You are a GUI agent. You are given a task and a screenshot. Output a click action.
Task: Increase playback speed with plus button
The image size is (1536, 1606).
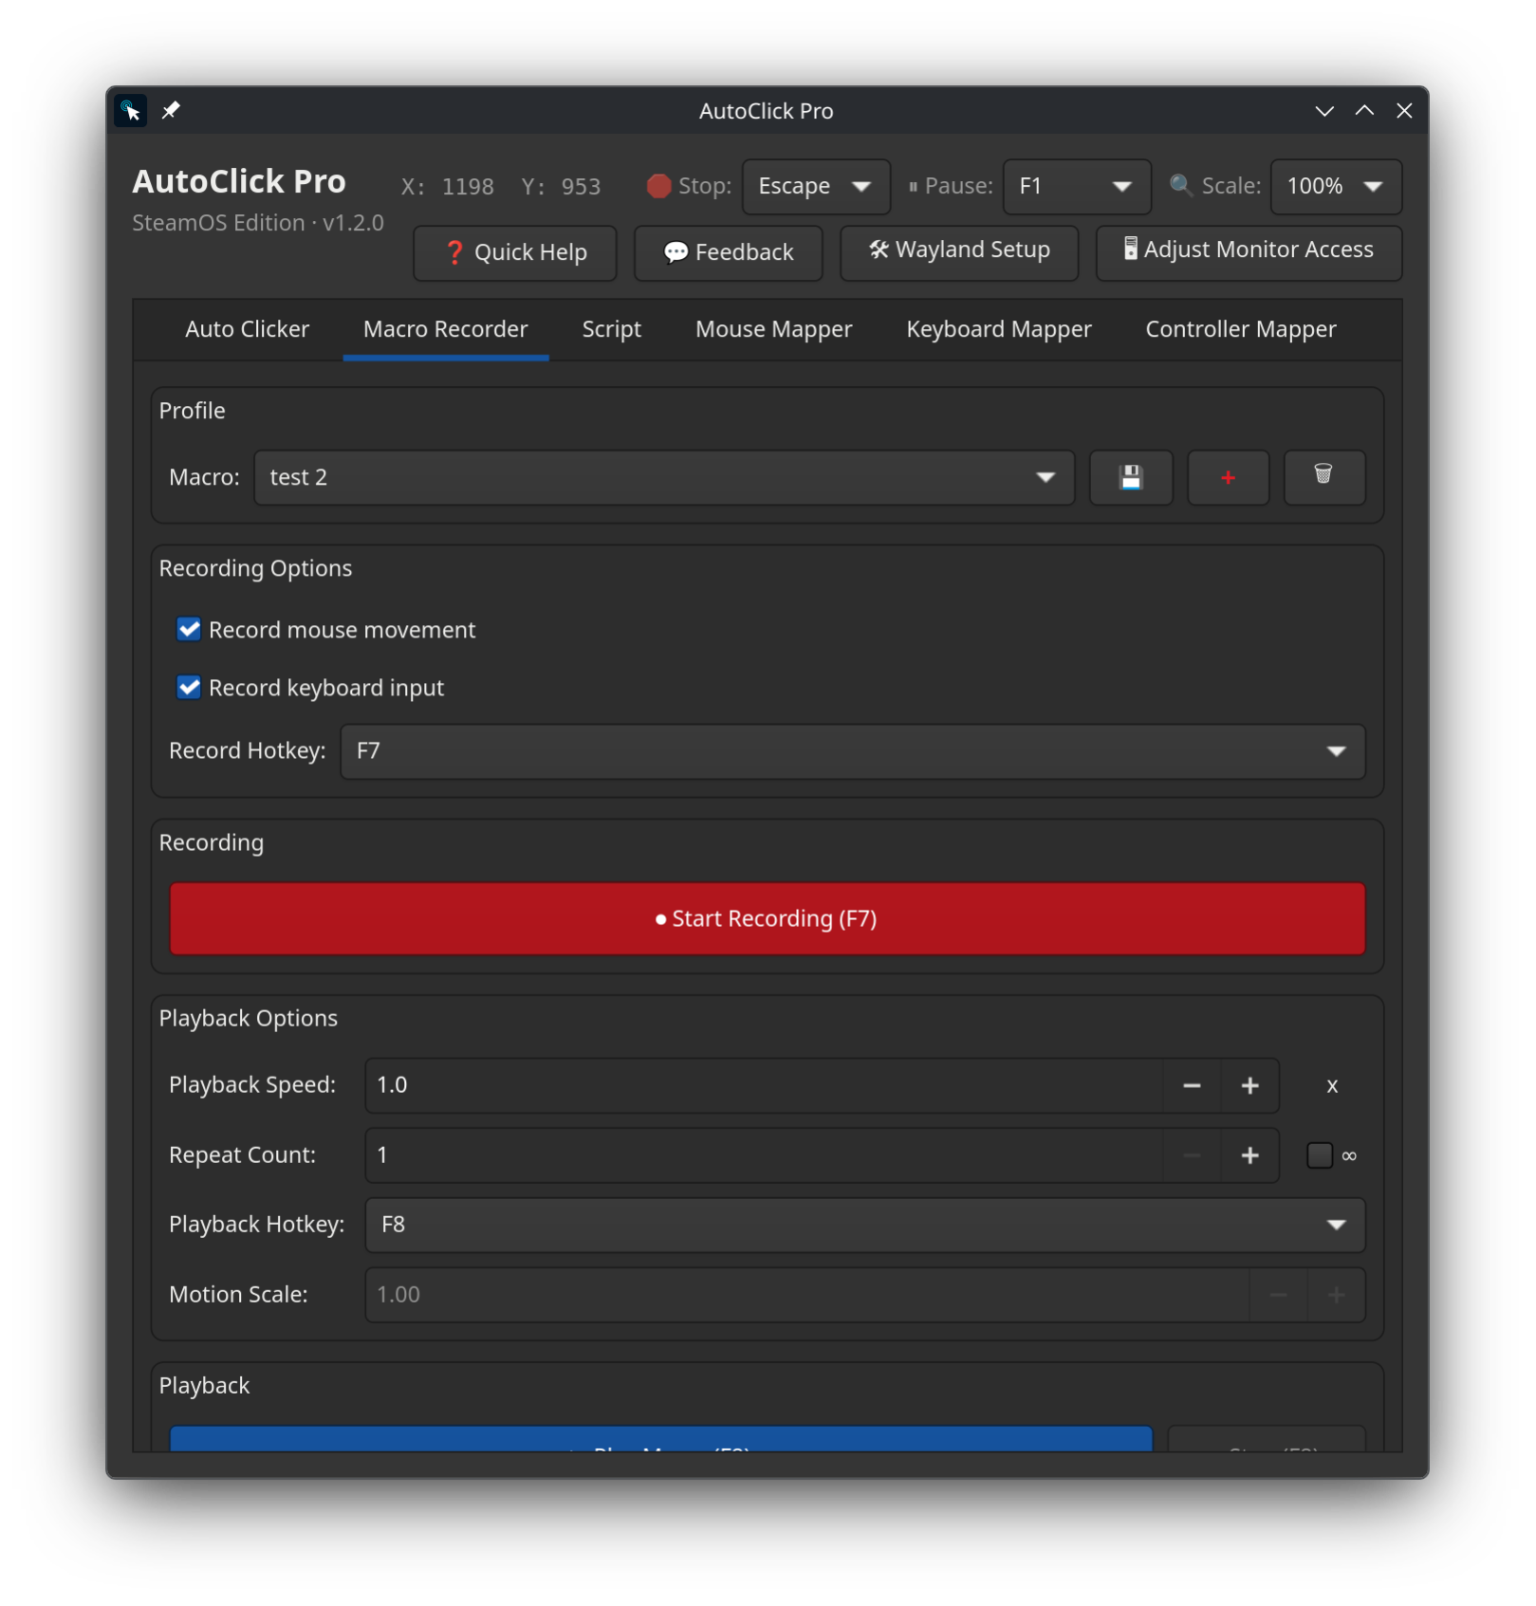[x=1249, y=1085]
